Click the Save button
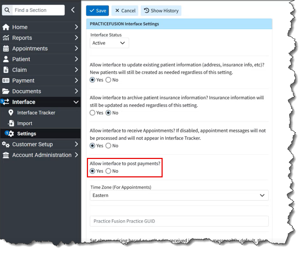304x254 pixels. pos(97,10)
